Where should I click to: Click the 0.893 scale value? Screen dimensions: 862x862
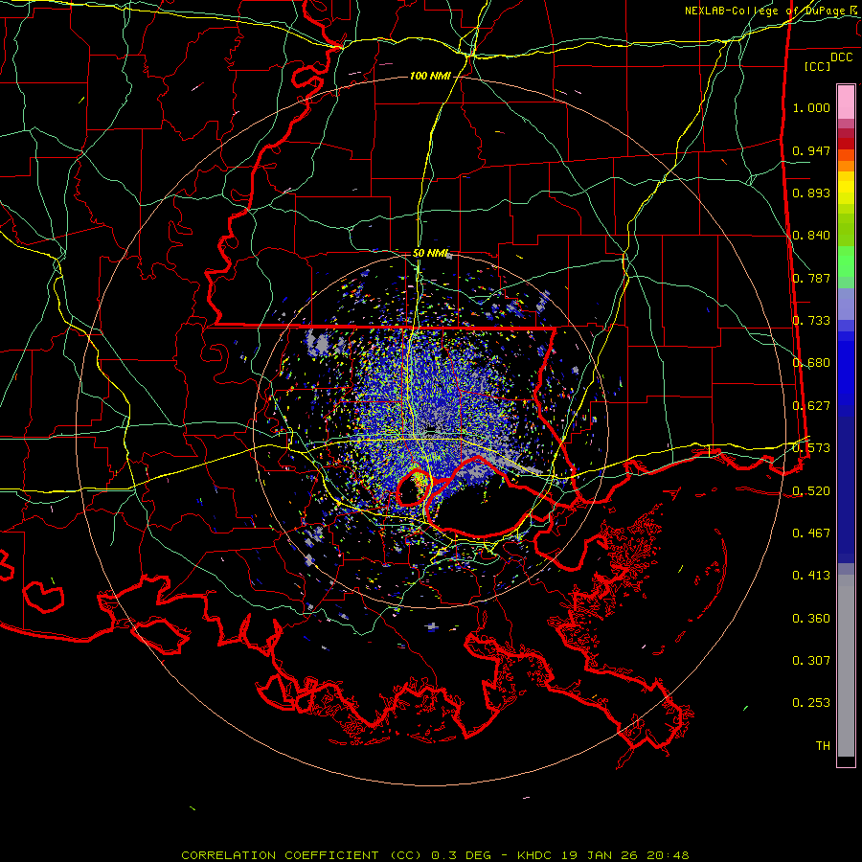pos(811,193)
